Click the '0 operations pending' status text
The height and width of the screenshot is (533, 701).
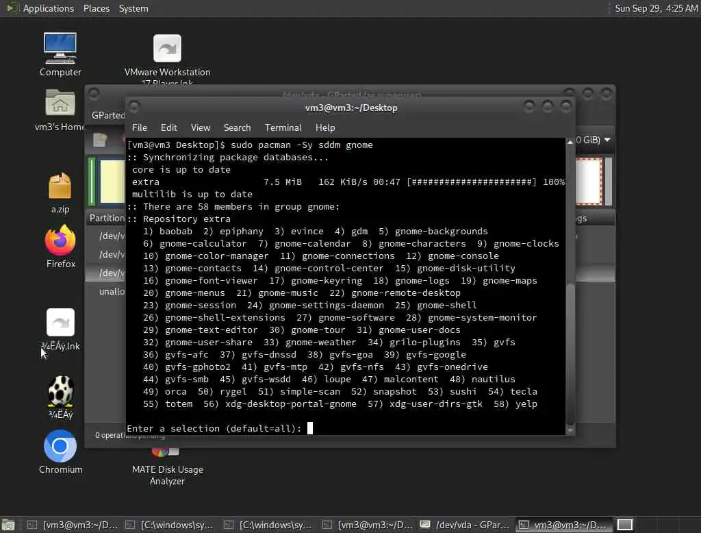(129, 435)
